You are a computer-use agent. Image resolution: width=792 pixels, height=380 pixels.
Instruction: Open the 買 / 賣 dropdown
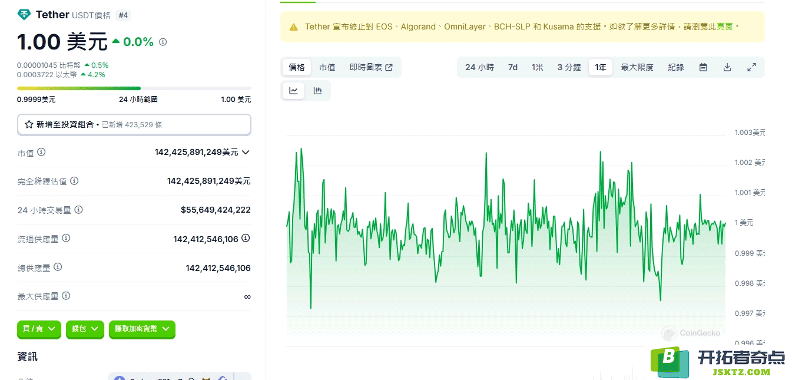click(39, 329)
